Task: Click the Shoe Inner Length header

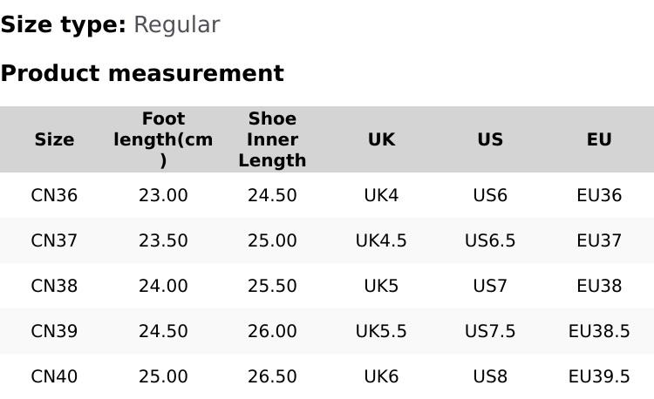Action: pyautogui.click(x=272, y=139)
